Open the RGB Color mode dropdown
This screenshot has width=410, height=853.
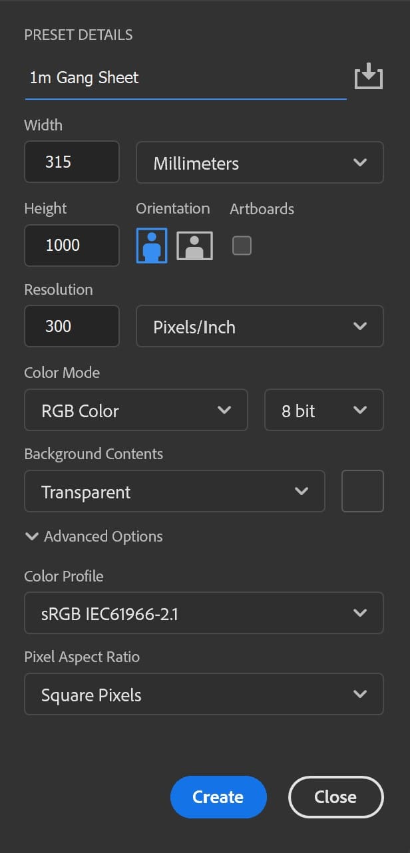[136, 410]
